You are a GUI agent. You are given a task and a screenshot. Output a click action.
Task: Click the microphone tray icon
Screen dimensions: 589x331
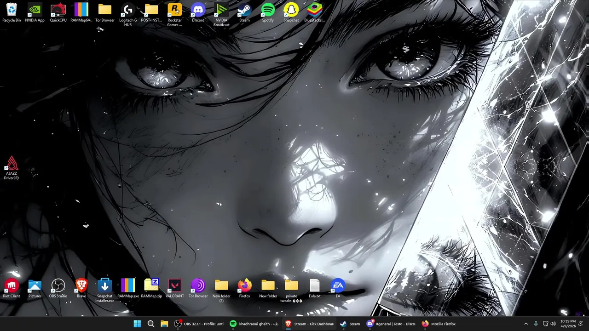536,324
